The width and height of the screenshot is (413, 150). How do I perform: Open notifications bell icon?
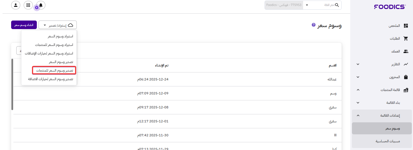(41, 5)
